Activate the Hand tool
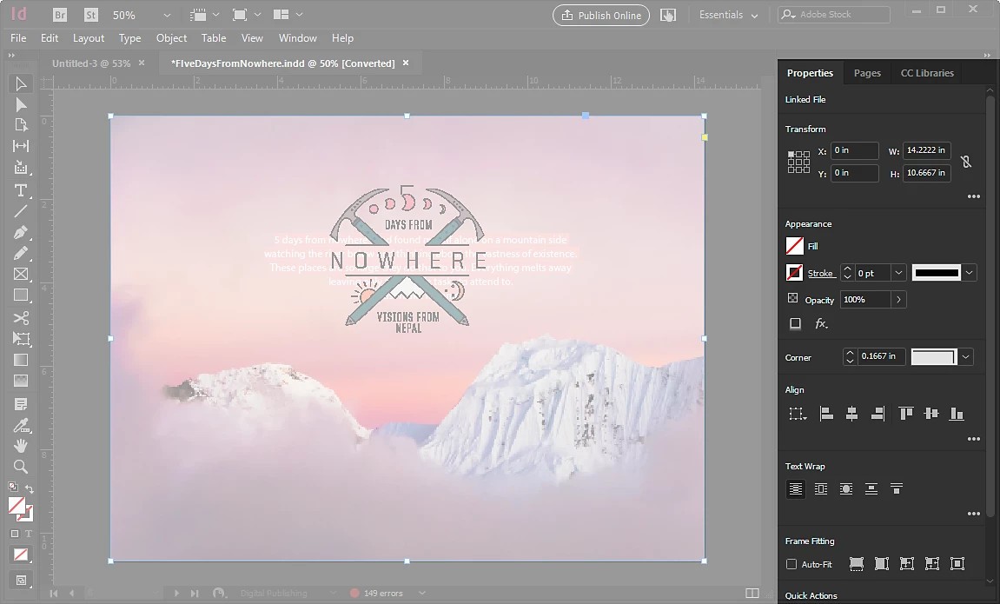The width and height of the screenshot is (1000, 604). click(20, 445)
